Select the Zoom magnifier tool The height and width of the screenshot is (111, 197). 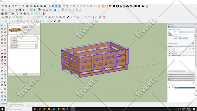click(x=2, y=82)
